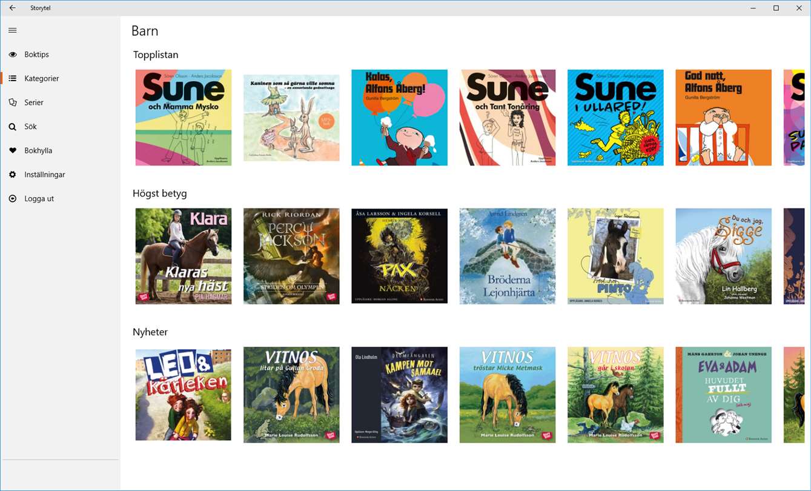This screenshot has height=491, width=811.
Task: Click the back arrow in the title bar
Action: click(x=13, y=8)
